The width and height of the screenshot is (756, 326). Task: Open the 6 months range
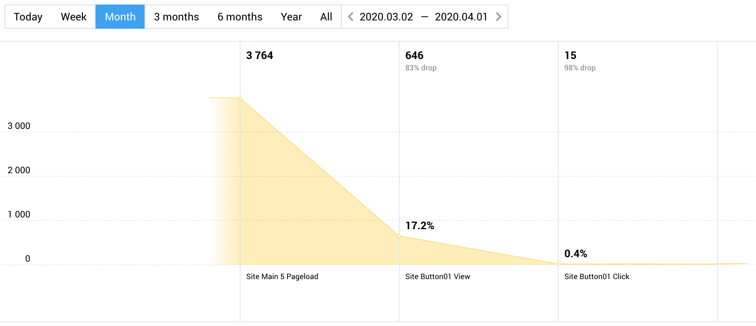pos(239,17)
